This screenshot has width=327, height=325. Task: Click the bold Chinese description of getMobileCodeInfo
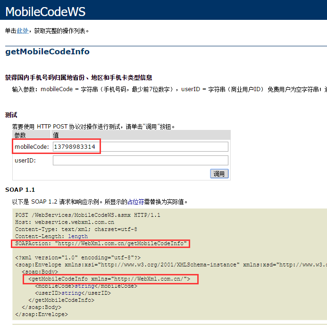[x=78, y=77]
